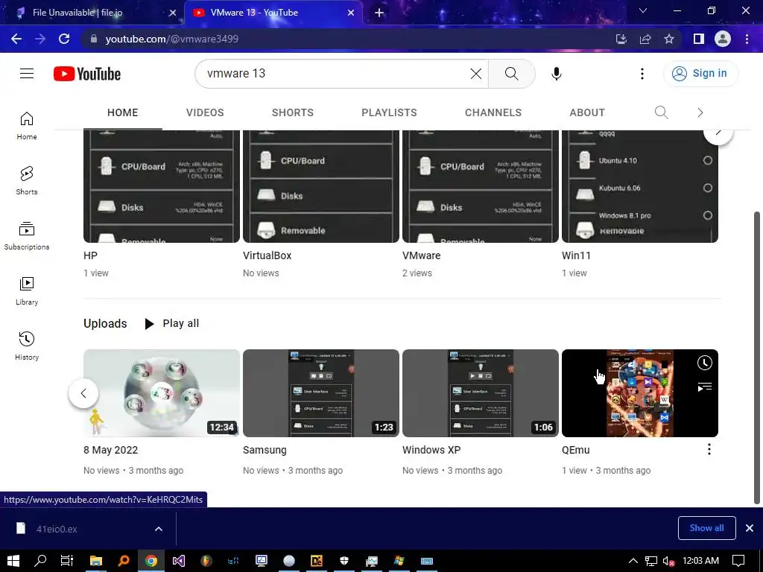Open the QEmu video options menu

pyautogui.click(x=709, y=449)
